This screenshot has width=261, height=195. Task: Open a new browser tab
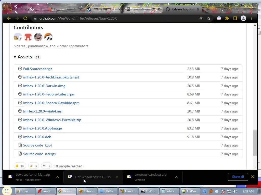pos(207,9)
